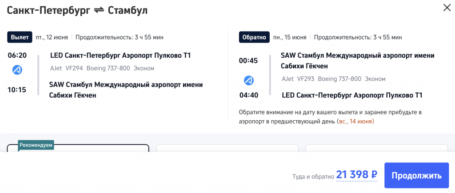Image resolution: width=455 pixels, height=193 pixels.
Task: Click the Рекомендуем label on the fare card
Action: (36, 145)
